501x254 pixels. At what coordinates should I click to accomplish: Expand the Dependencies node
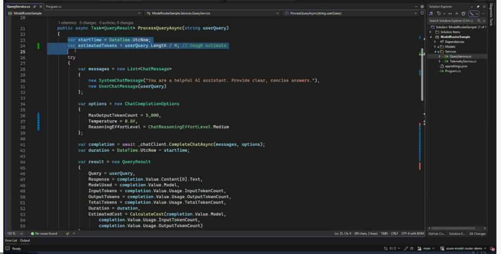click(x=434, y=42)
